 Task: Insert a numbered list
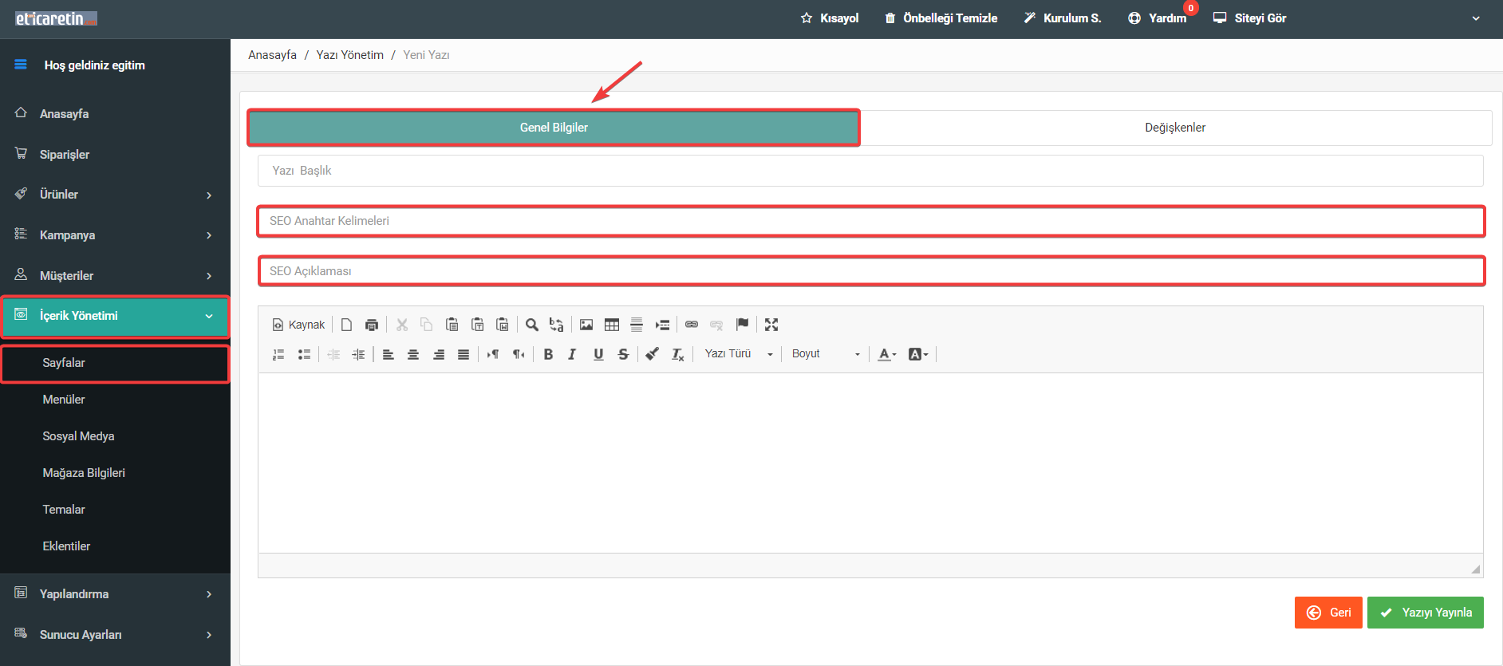[278, 354]
